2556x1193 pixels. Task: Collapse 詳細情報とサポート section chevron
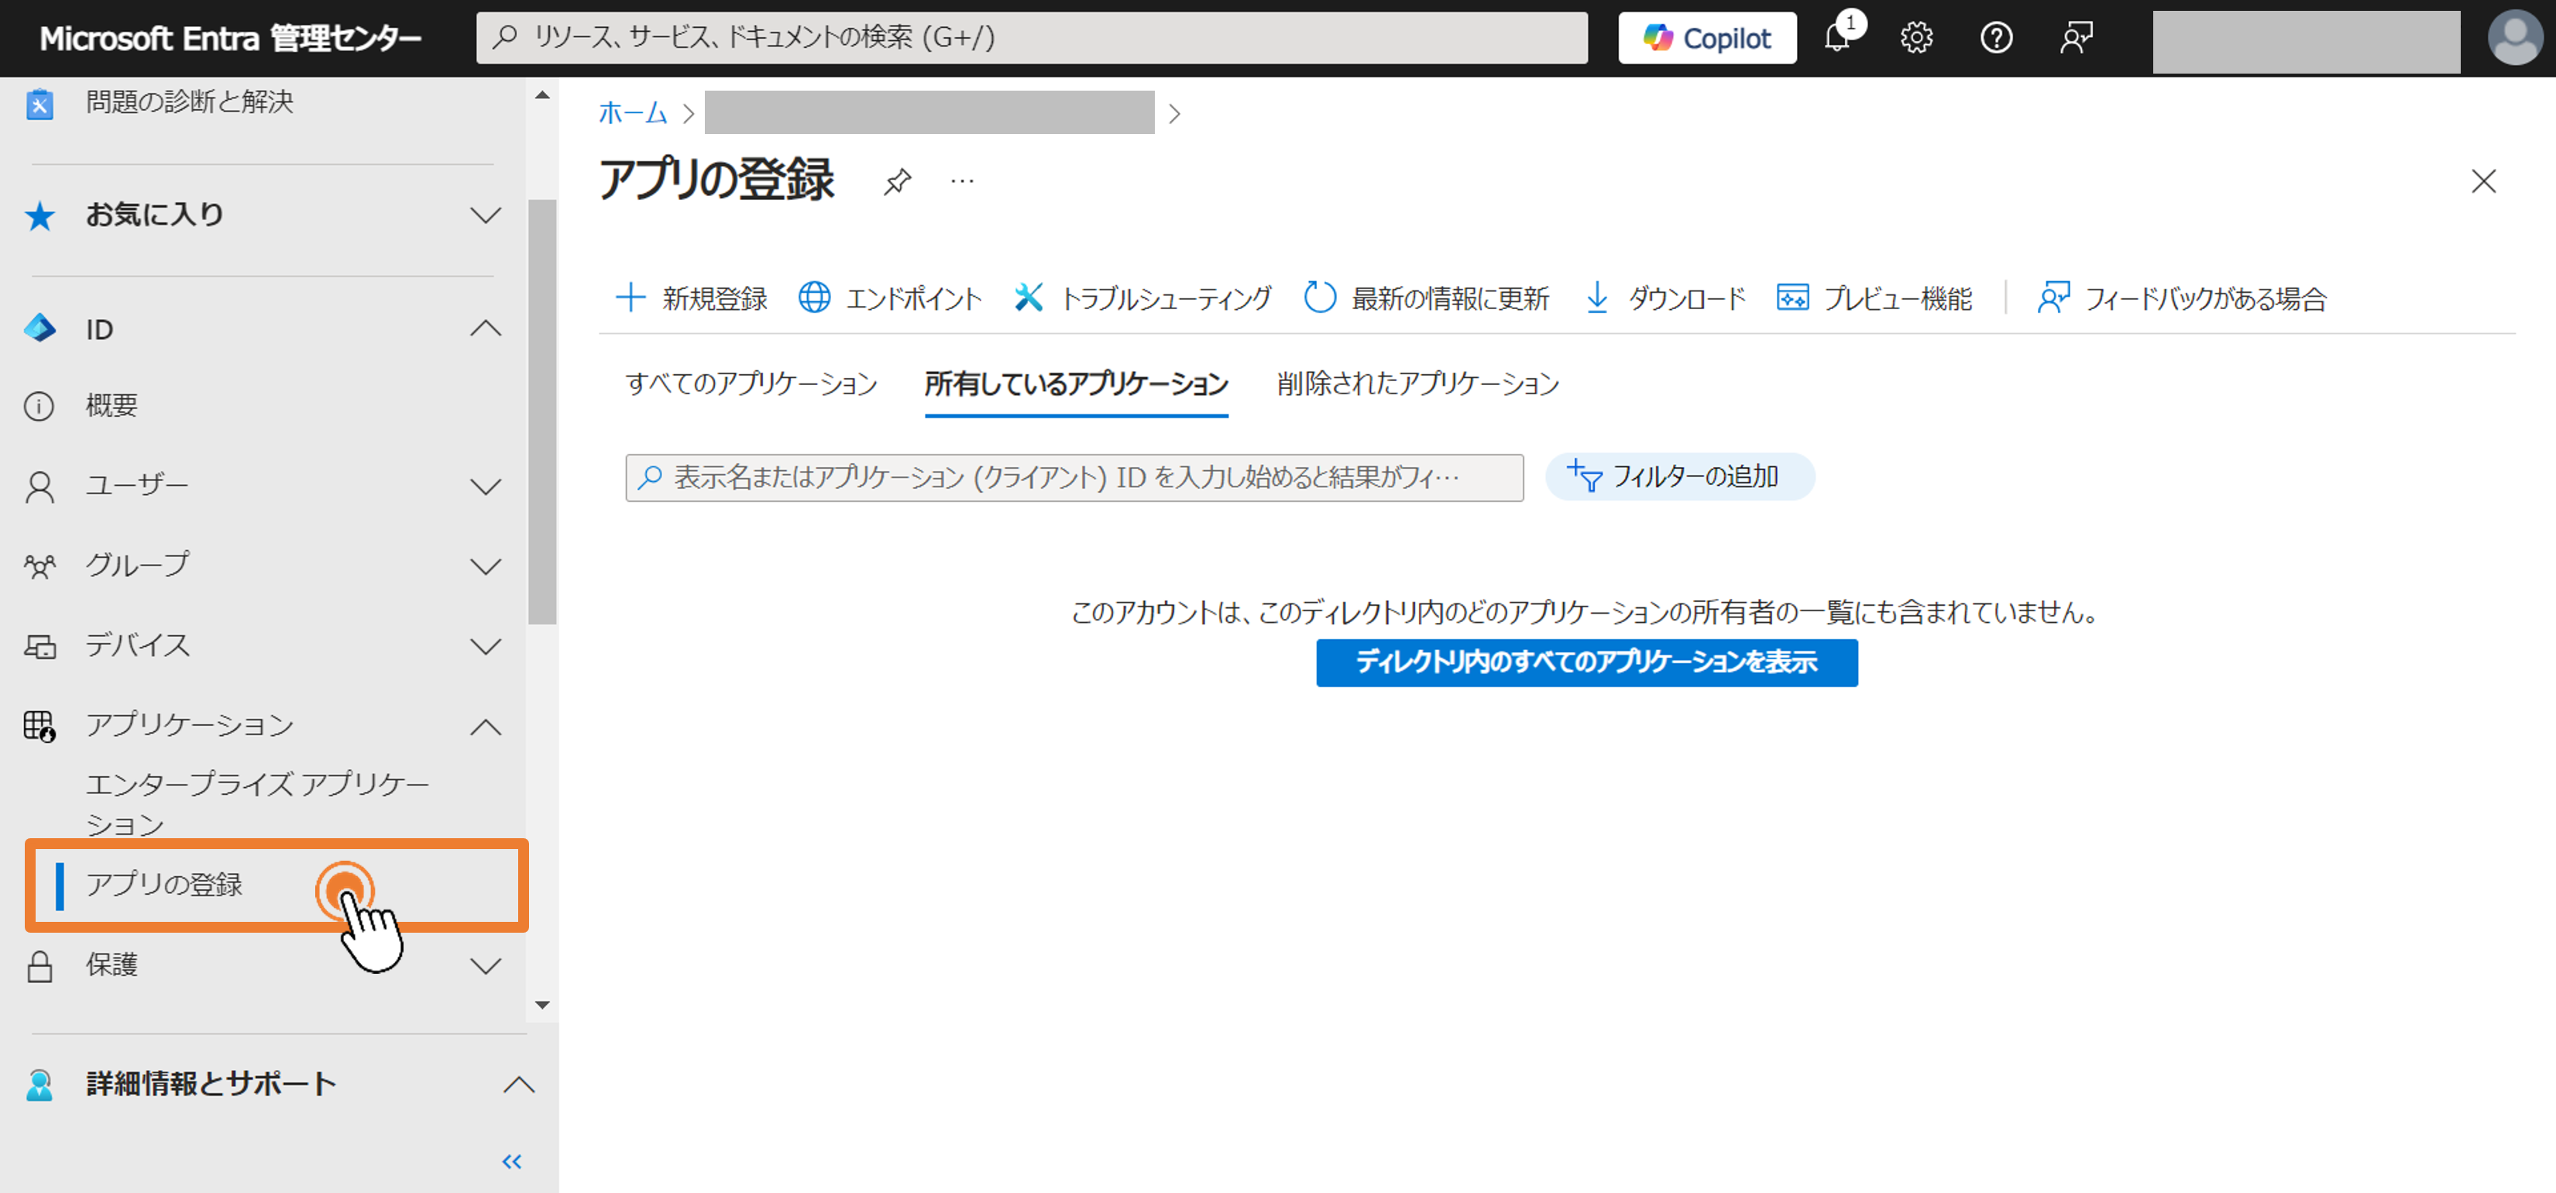coord(519,1084)
